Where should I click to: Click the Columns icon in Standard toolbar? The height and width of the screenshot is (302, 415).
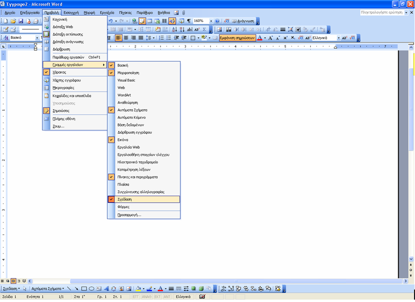(164, 21)
